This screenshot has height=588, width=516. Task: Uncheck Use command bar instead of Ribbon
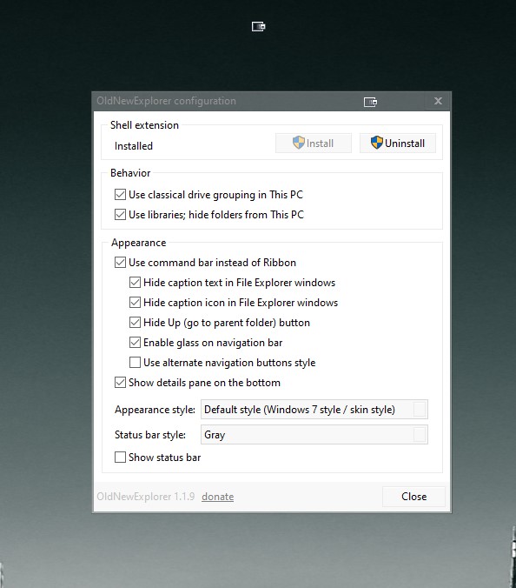pyautogui.click(x=120, y=262)
